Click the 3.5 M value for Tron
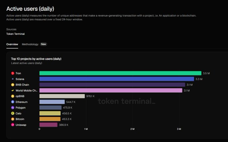The height and width of the screenshot is (142, 228). [206, 73]
